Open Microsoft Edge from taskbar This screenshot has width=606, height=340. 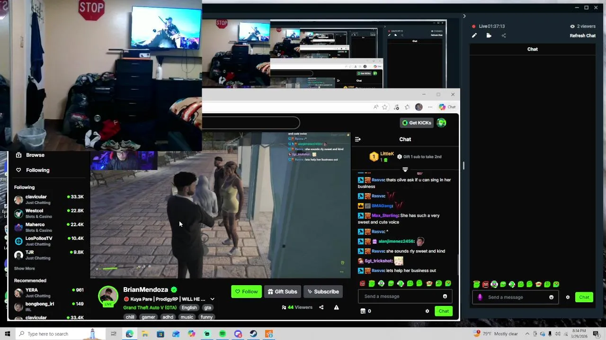(130, 334)
